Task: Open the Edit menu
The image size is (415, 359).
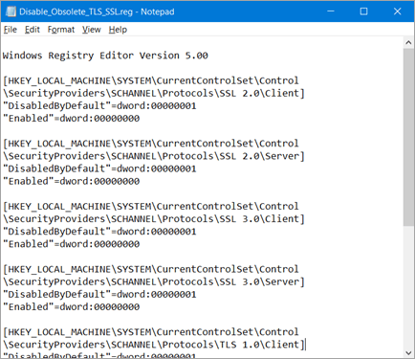Action: [33, 30]
